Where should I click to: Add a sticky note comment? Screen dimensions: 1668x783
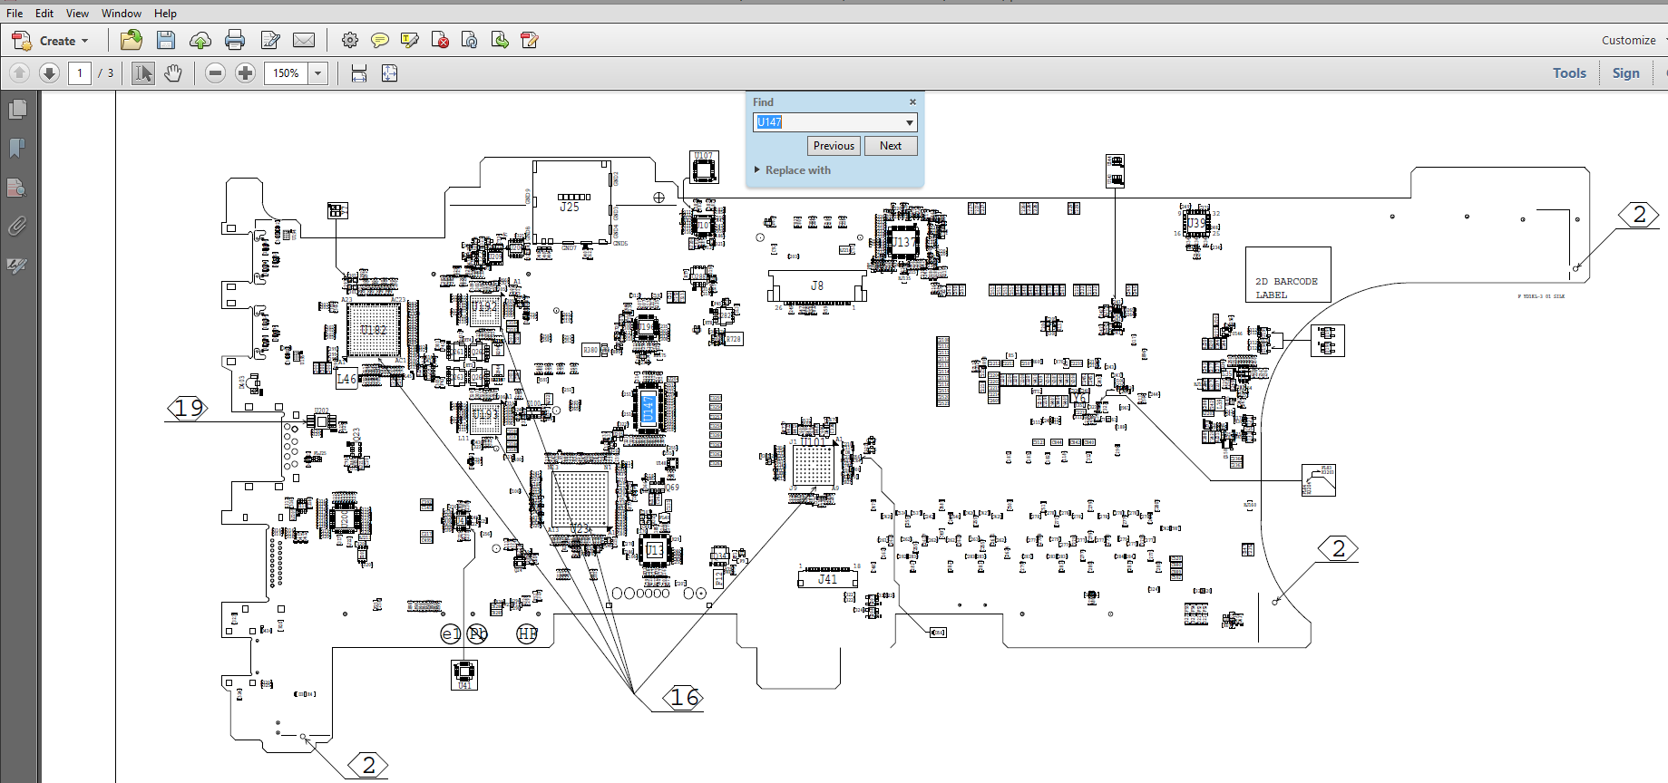point(380,40)
